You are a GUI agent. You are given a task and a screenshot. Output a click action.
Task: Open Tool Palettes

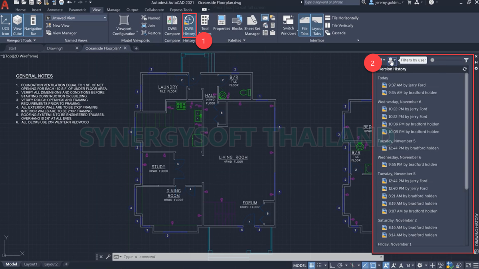(205, 24)
